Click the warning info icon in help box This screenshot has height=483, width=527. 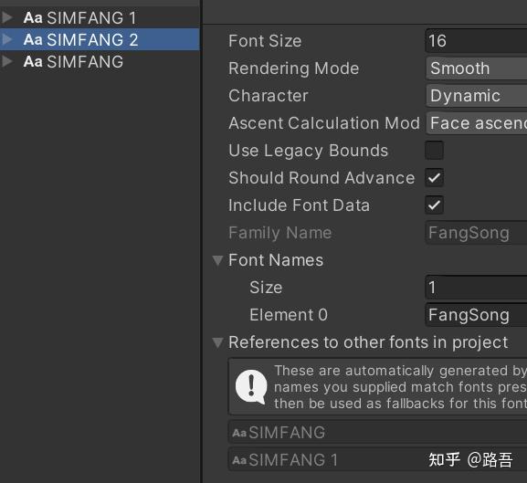(251, 386)
